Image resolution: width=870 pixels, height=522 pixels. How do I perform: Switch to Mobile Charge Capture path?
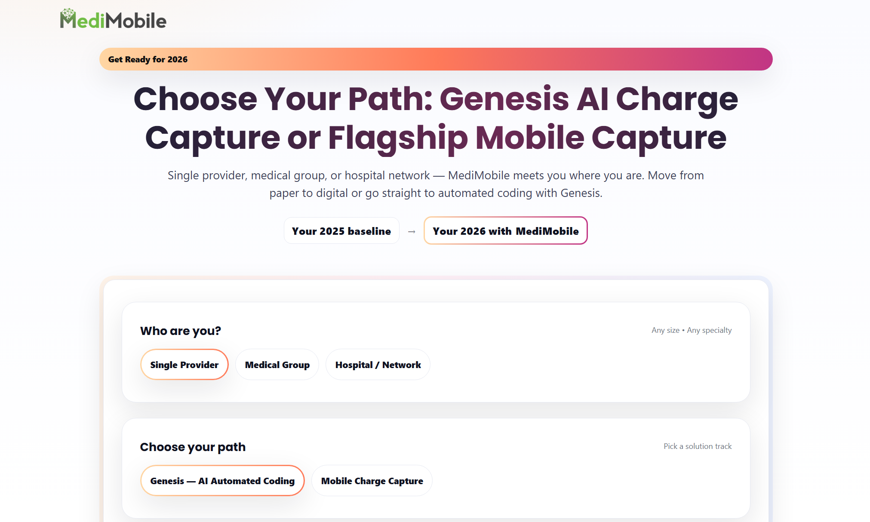[372, 481]
